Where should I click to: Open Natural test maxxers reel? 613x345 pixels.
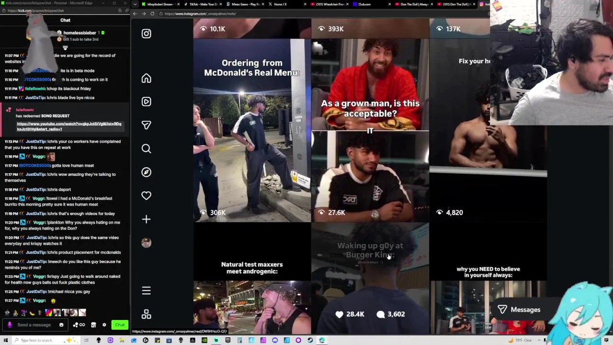coord(252,278)
